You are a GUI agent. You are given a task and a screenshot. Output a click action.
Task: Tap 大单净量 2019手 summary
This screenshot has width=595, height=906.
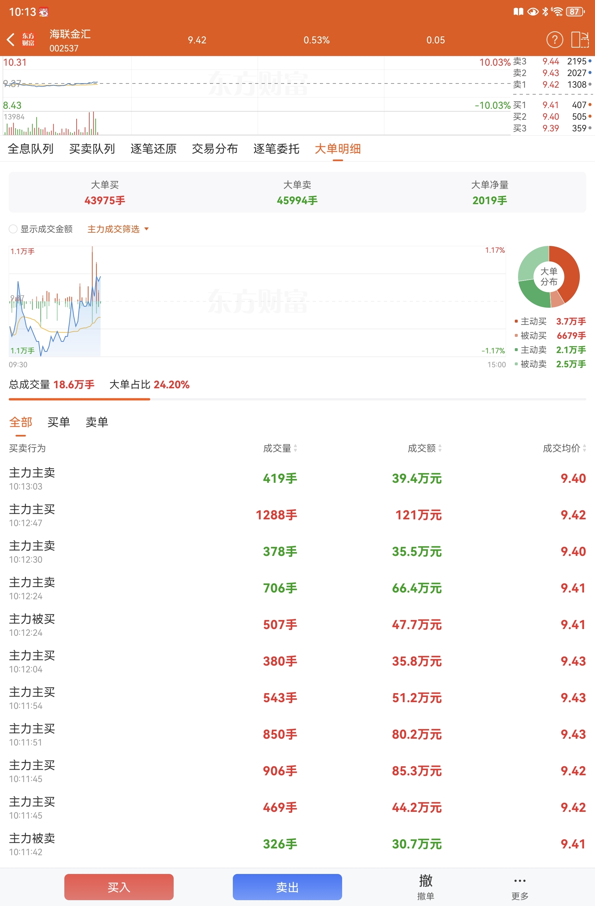[490, 193]
